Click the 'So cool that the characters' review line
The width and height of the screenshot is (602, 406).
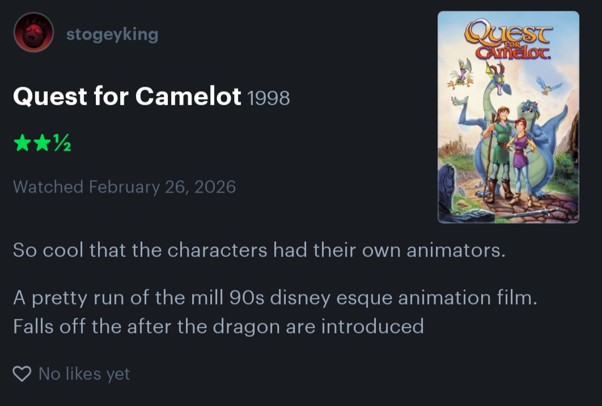pyautogui.click(x=258, y=250)
